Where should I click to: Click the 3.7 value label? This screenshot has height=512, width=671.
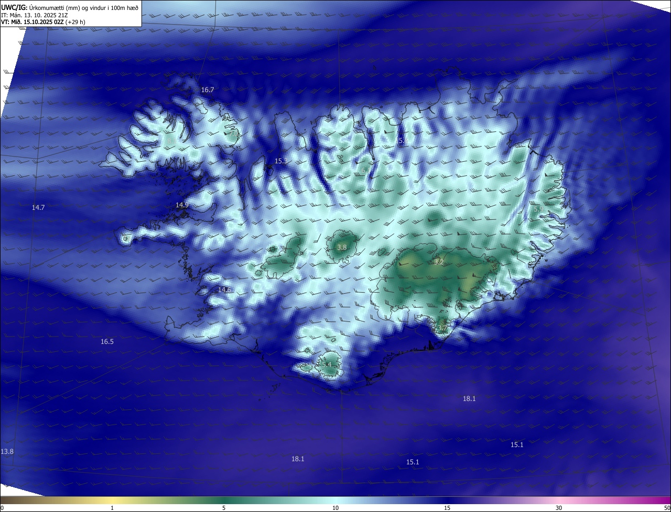point(442,329)
